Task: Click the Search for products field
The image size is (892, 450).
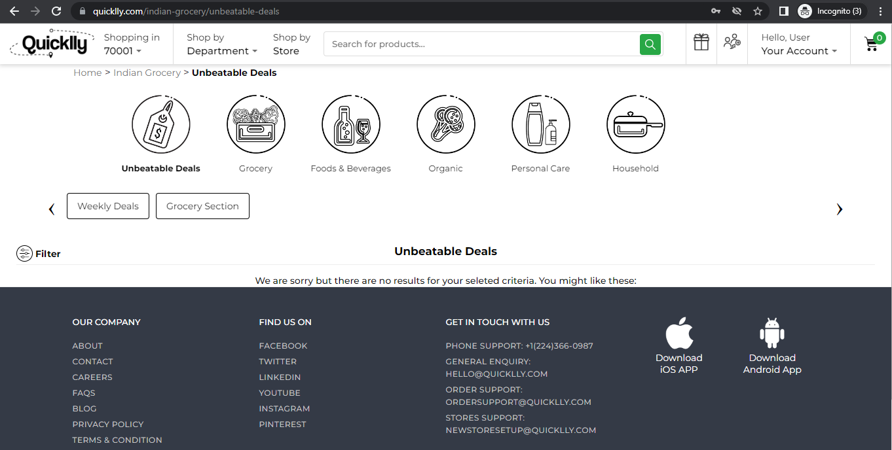Action: tap(481, 44)
